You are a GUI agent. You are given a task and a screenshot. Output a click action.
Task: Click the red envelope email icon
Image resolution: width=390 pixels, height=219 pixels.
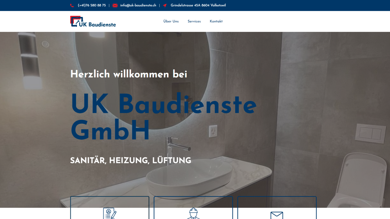(115, 5)
